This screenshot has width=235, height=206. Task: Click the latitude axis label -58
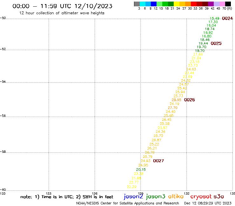tap(3, 152)
